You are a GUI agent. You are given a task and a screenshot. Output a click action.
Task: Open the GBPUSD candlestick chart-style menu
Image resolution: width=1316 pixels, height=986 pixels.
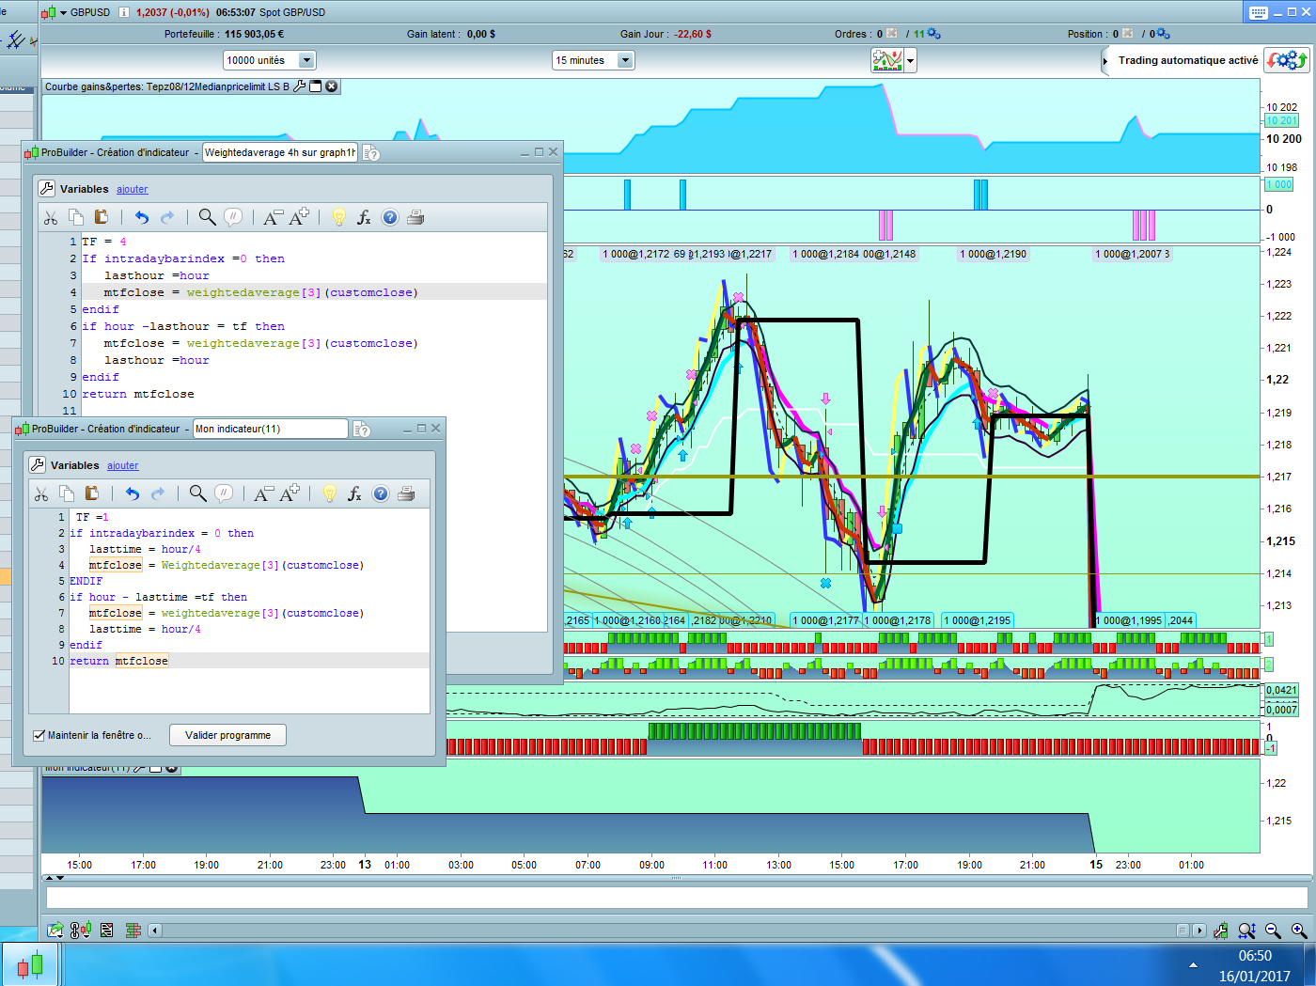tap(54, 12)
